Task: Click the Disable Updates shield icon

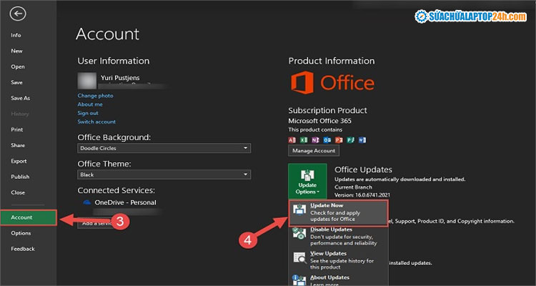Action: pos(299,234)
